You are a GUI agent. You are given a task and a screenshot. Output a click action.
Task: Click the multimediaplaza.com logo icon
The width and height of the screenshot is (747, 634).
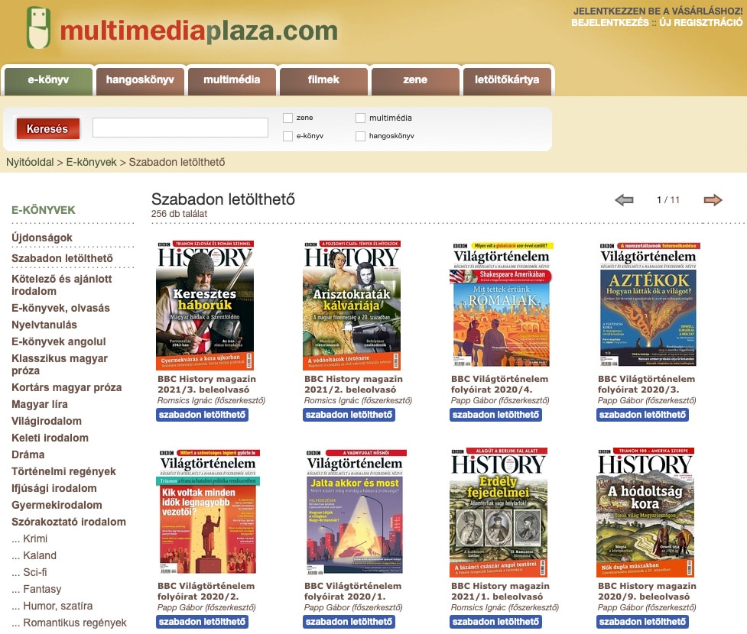[38, 27]
